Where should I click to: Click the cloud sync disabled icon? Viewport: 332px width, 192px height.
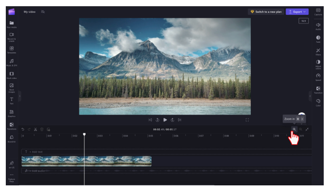click(x=43, y=12)
